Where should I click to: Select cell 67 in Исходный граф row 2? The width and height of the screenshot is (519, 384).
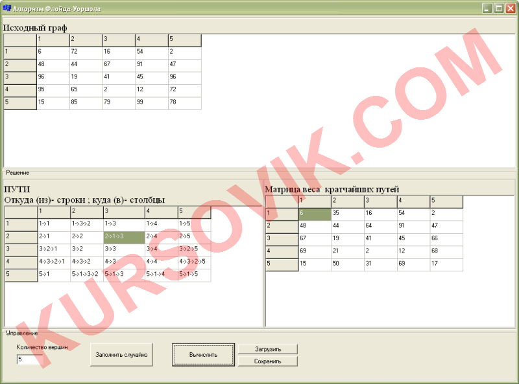tap(119, 65)
